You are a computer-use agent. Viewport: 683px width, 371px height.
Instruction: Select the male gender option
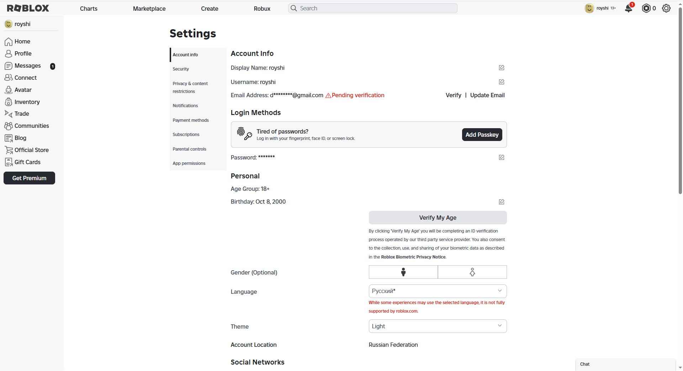(x=403, y=272)
